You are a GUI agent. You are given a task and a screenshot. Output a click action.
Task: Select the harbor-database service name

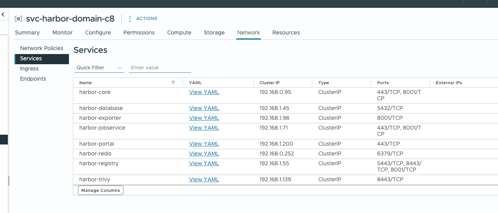101,108
